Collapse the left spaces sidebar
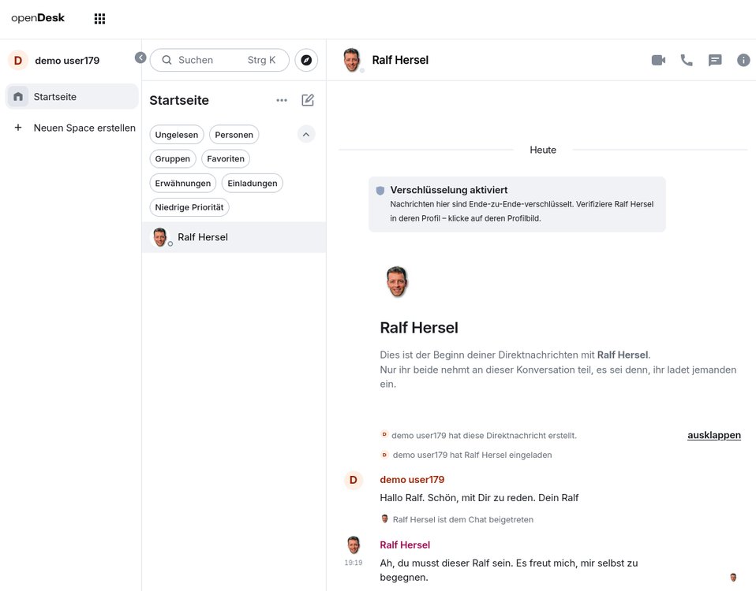756x591 pixels. coord(140,58)
